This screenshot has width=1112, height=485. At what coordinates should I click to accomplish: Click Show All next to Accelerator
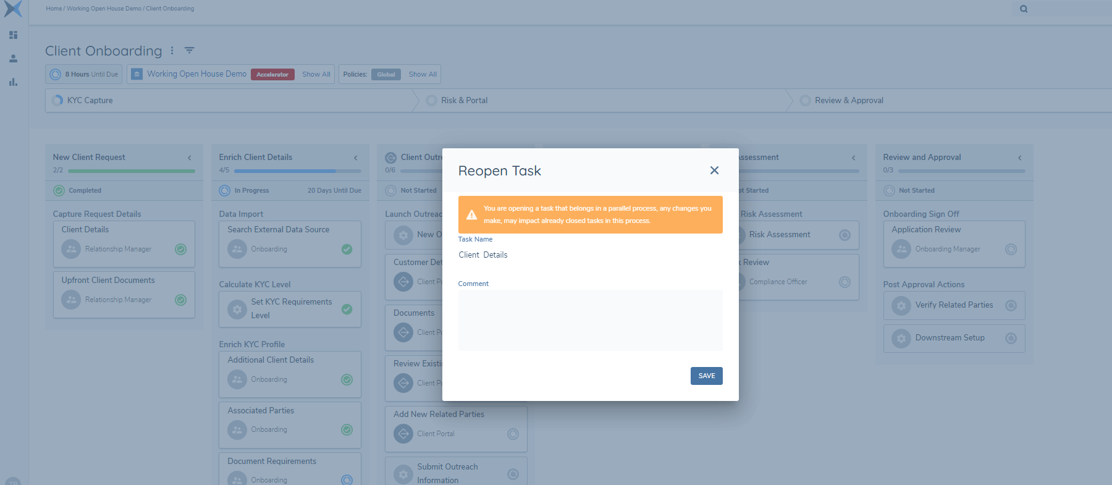[x=316, y=74]
